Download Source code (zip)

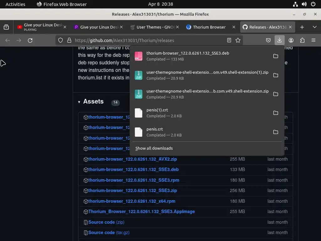[x=106, y=222]
